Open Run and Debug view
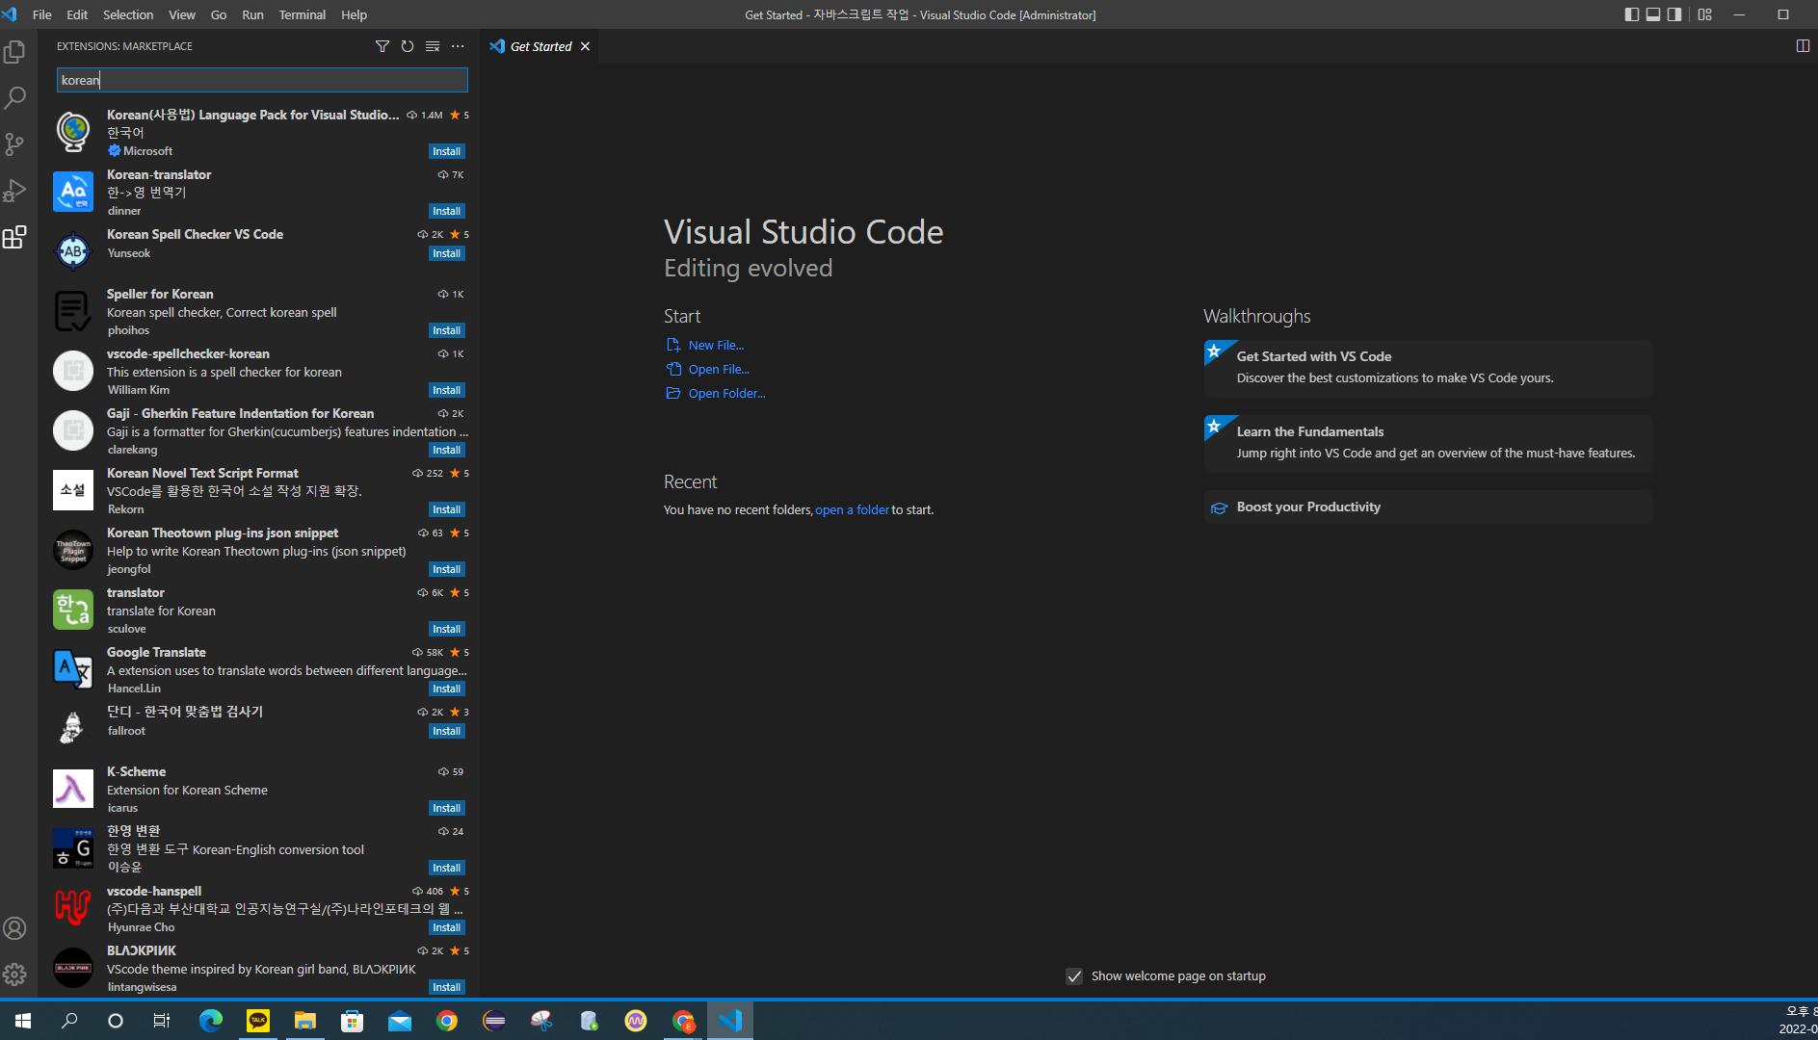The width and height of the screenshot is (1818, 1040). click(14, 191)
